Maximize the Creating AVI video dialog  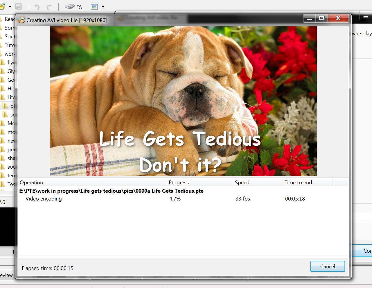click(321, 18)
